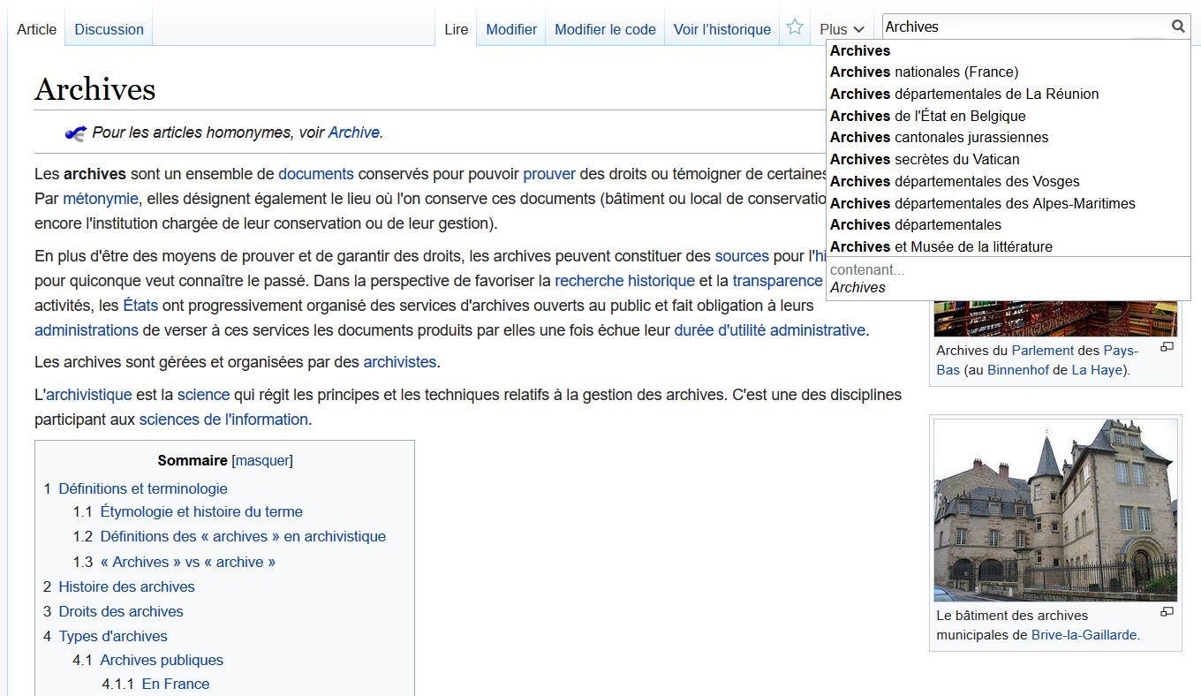Screen dimensions: 1201x696
Task: Select Archives nationales (France) suggestion
Action: [1008, 72]
